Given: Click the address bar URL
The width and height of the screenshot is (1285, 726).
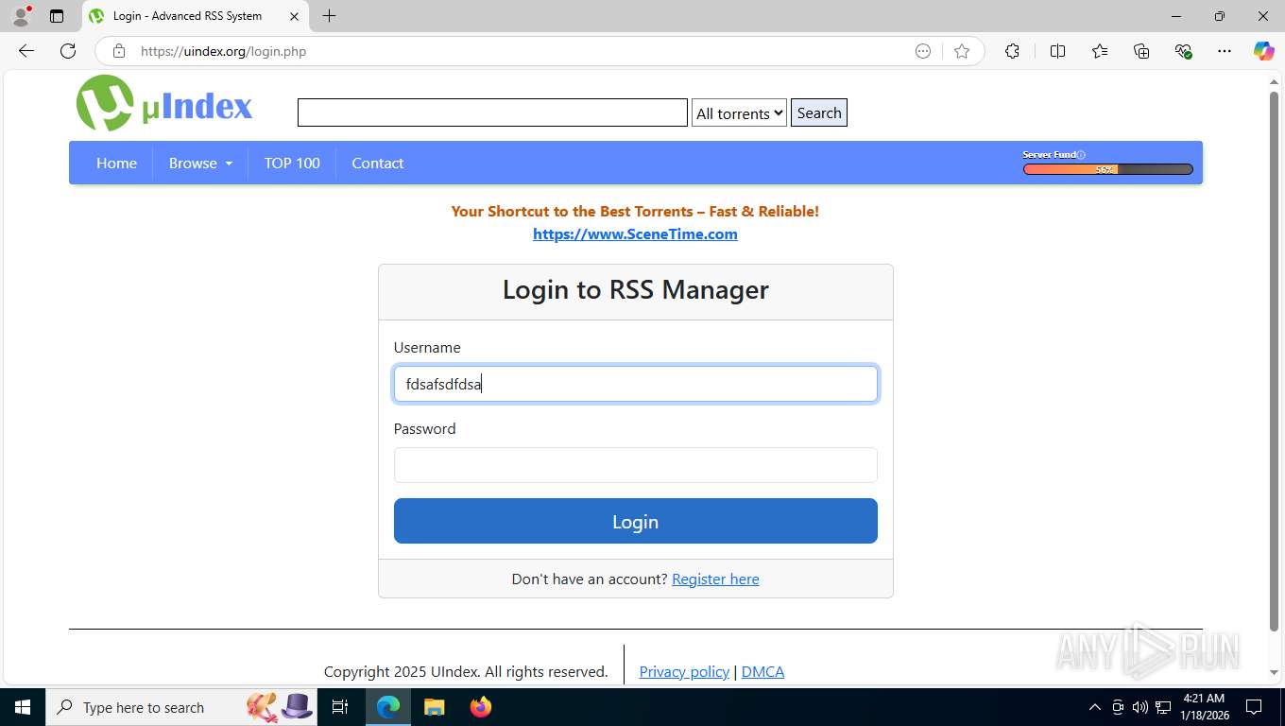Looking at the screenshot, I should (224, 51).
